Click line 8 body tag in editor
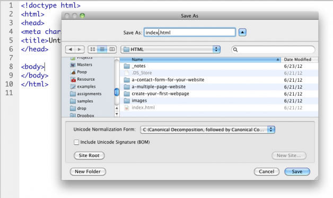The image size is (333, 198). 33,66
